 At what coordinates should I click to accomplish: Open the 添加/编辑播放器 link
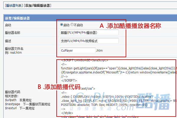(x=37, y=6)
